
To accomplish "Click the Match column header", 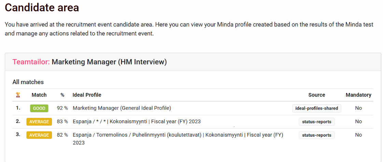I will click(x=39, y=95).
